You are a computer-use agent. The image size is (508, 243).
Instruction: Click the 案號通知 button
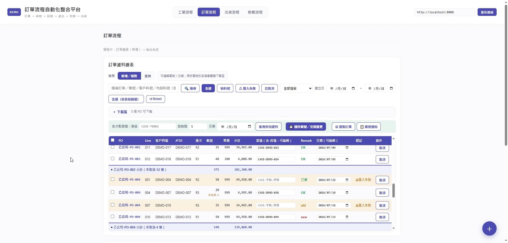pos(369,127)
